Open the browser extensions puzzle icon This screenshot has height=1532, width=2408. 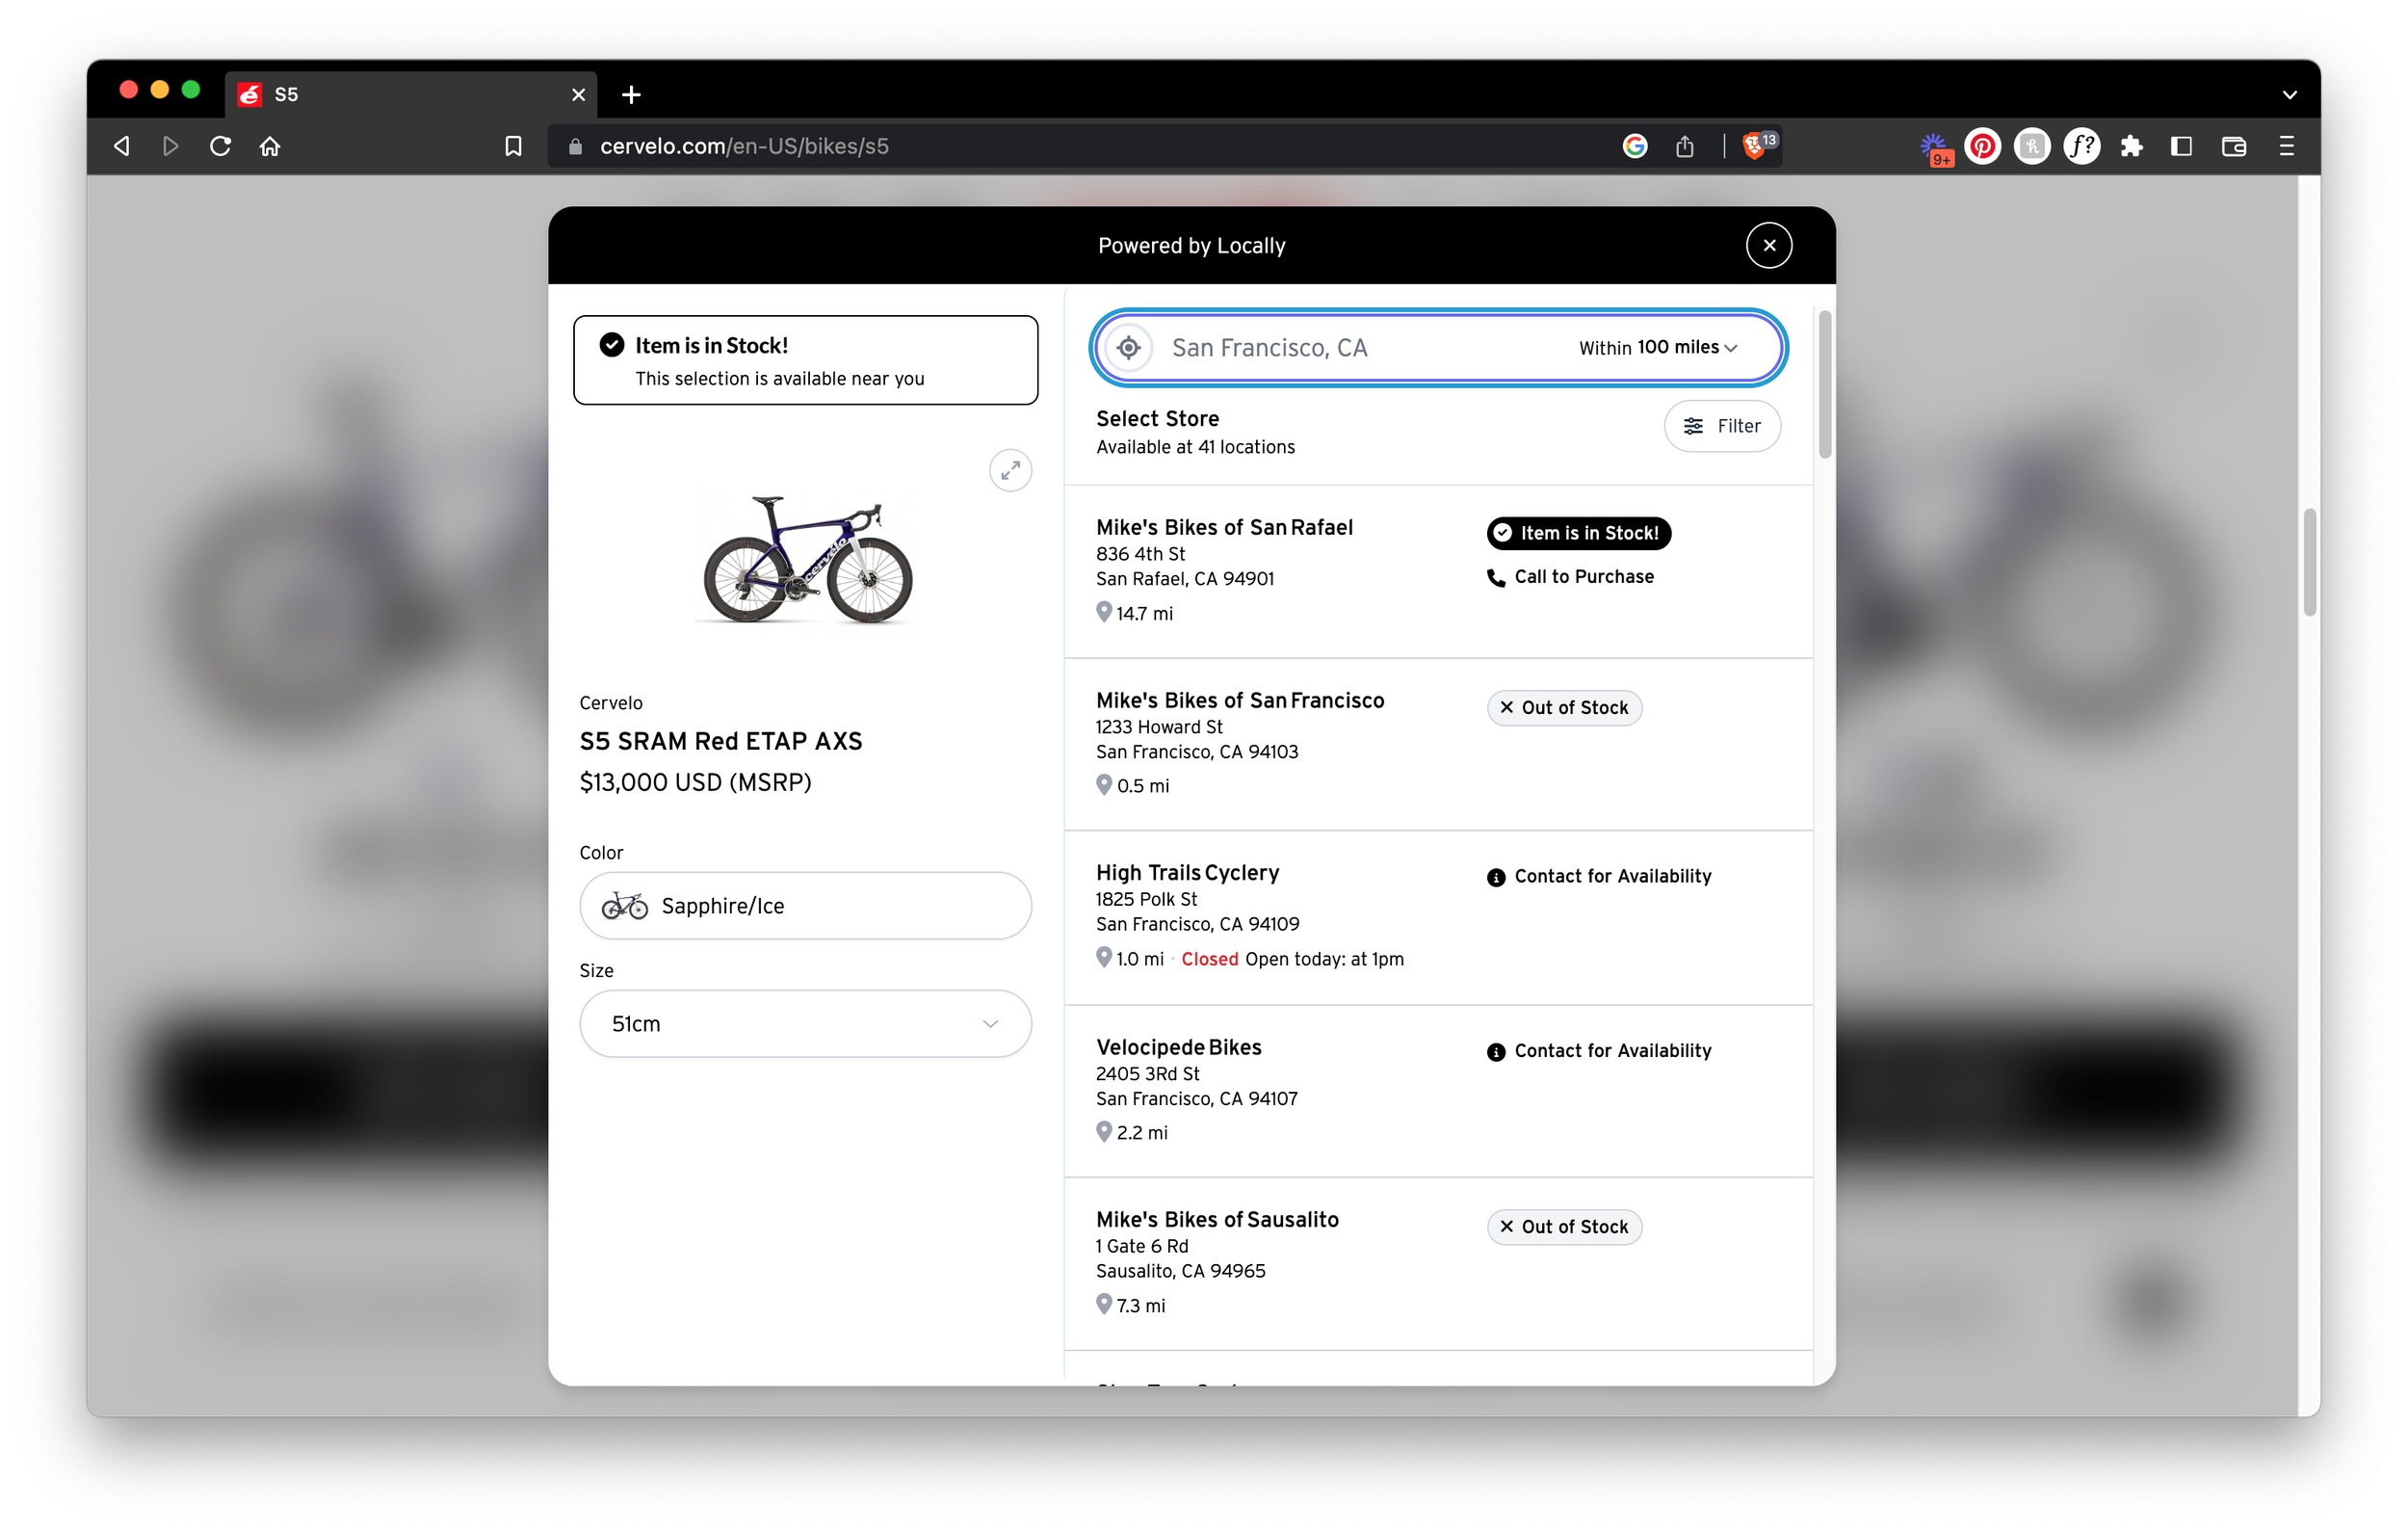point(2131,146)
